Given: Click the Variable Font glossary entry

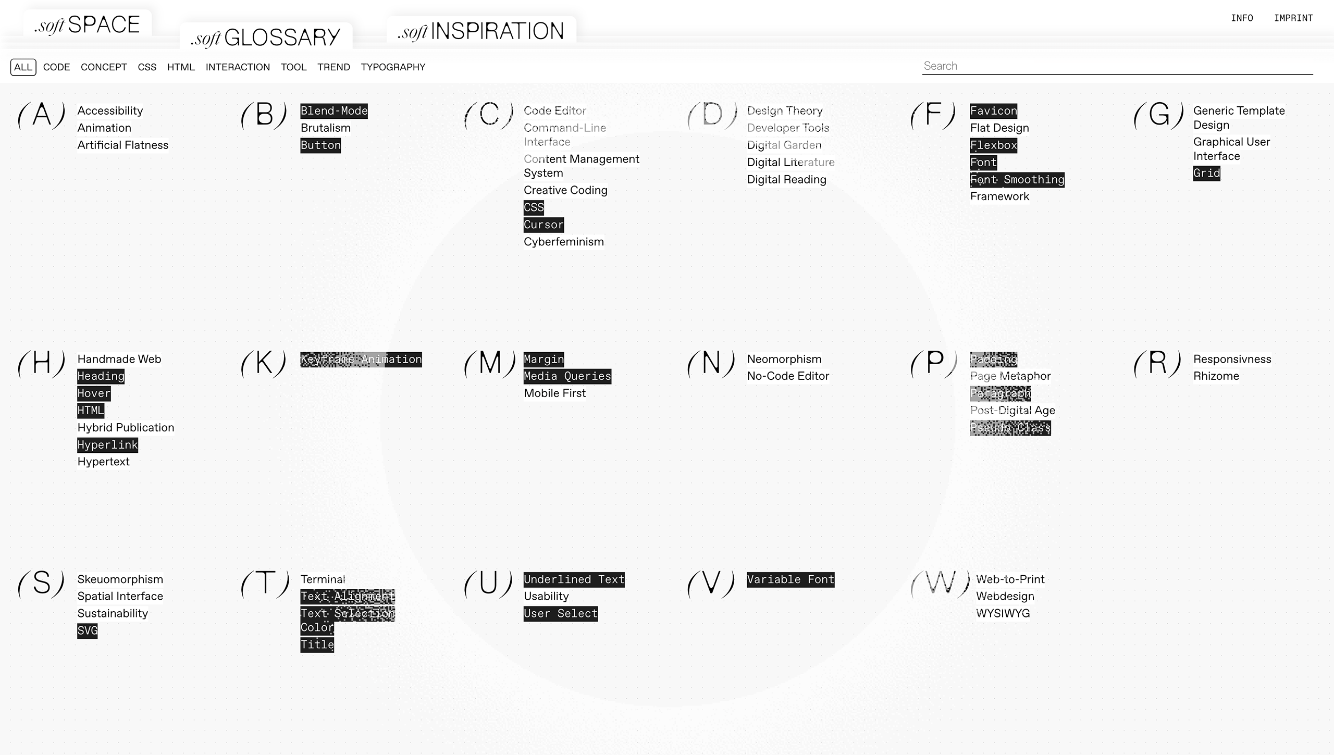Looking at the screenshot, I should (790, 578).
